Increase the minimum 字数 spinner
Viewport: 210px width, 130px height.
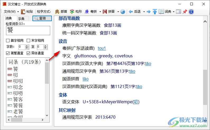(27, 46)
